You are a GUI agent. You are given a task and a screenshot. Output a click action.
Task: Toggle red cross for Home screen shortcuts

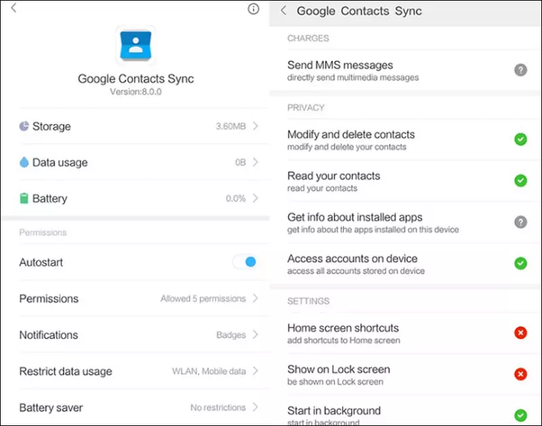pos(520,333)
